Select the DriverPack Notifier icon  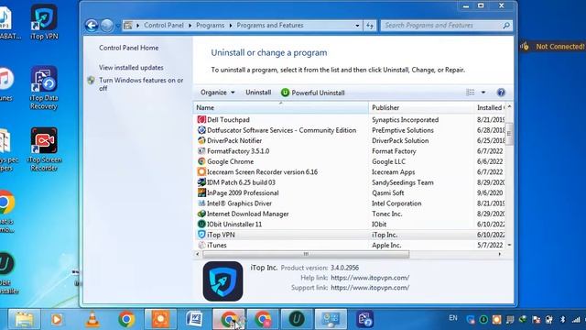pyautogui.click(x=201, y=140)
